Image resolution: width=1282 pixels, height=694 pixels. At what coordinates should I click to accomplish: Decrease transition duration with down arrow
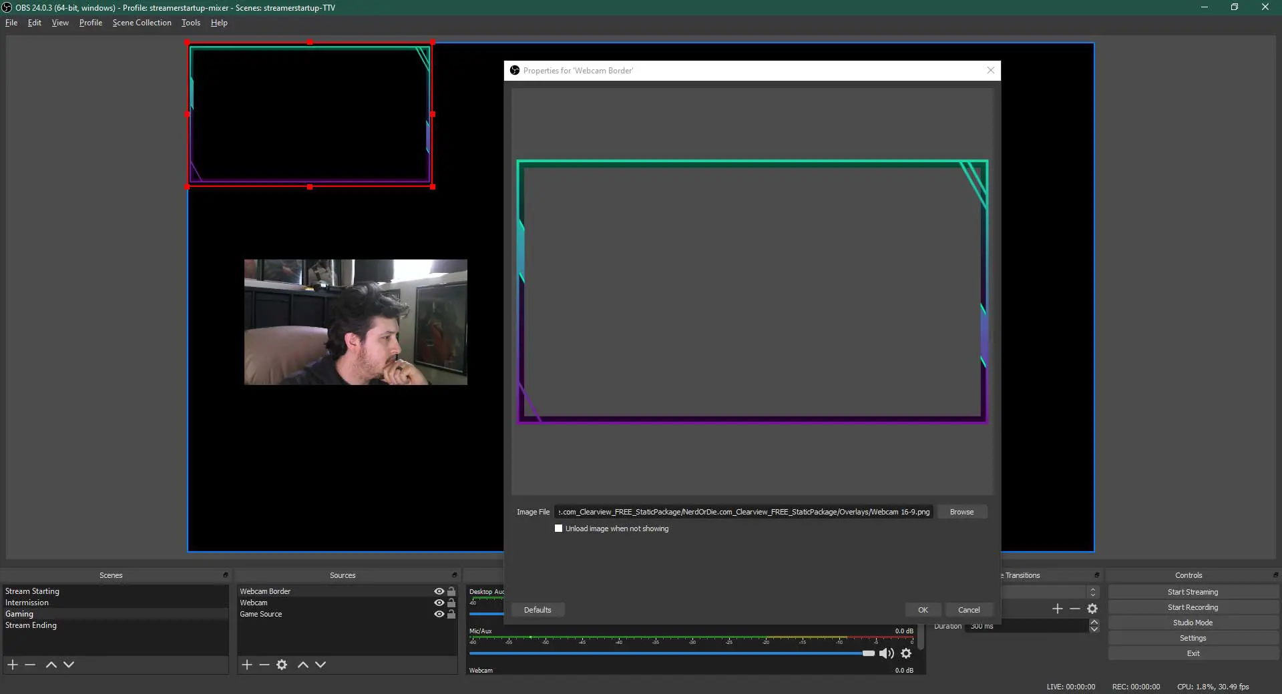click(1094, 629)
